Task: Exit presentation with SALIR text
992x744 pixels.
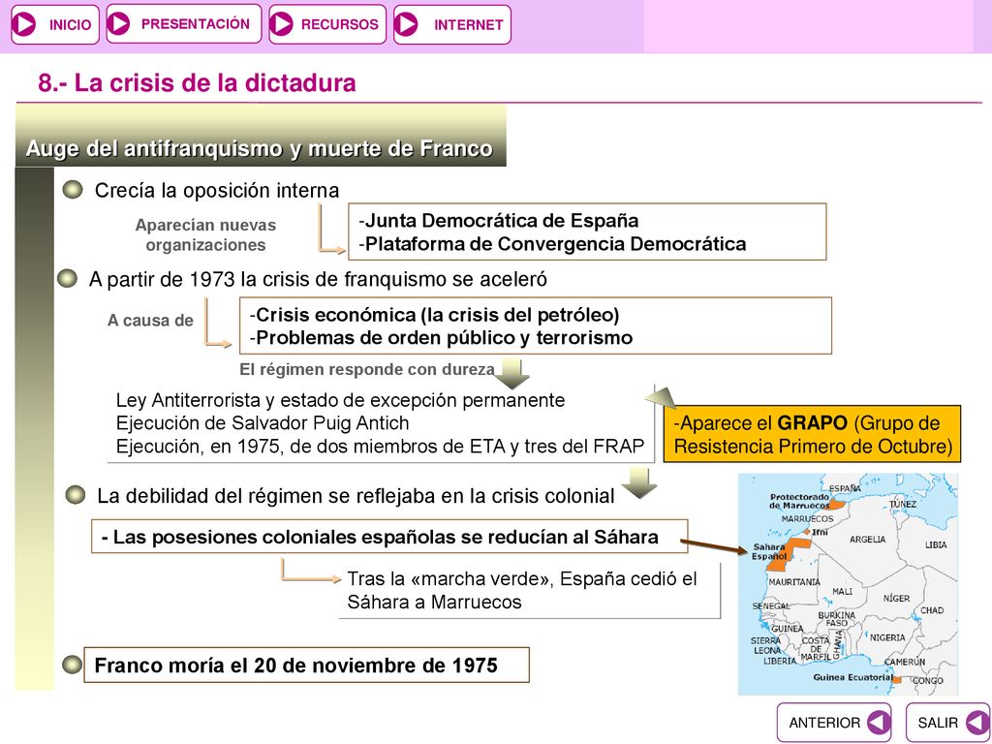Action: coord(938,723)
